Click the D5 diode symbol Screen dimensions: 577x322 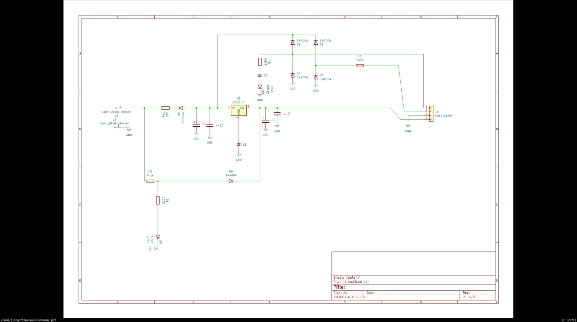pyautogui.click(x=181, y=108)
